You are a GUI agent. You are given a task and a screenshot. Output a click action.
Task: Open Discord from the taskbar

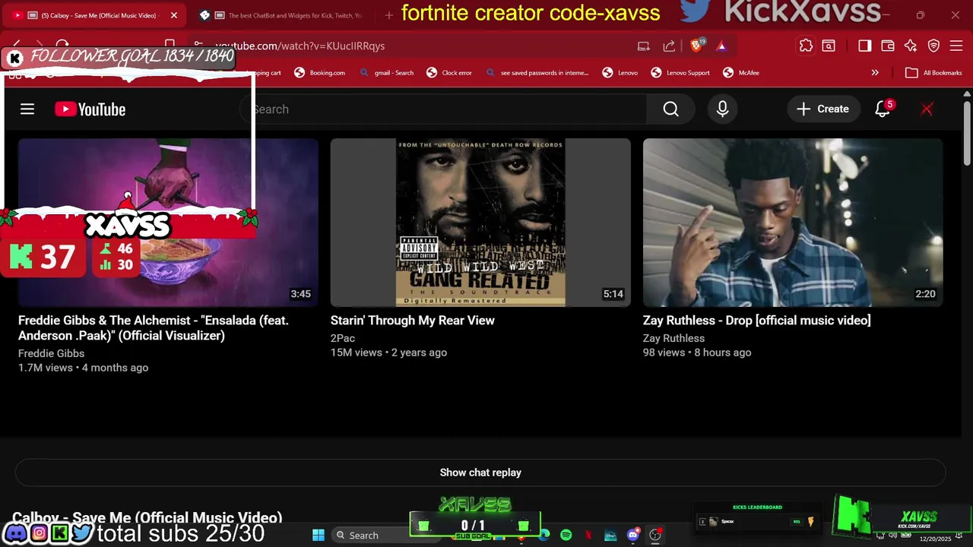coord(632,535)
